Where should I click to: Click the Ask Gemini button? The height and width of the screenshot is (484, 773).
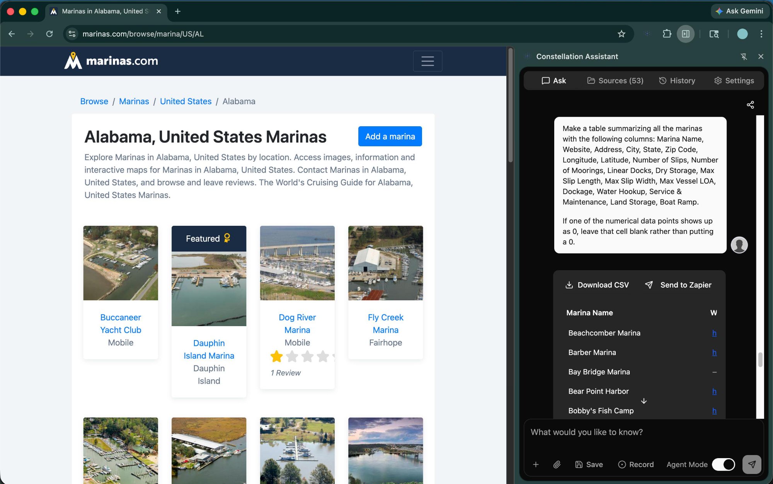click(740, 11)
